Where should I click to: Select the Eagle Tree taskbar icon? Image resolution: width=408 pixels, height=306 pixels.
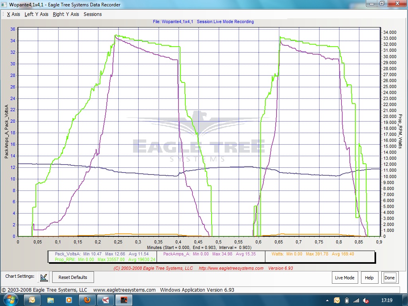point(124,300)
